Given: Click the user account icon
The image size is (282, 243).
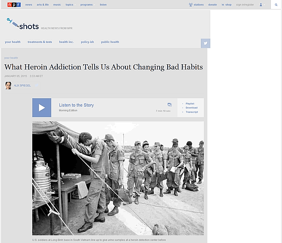Looking at the screenshot, I should tap(261, 5).
